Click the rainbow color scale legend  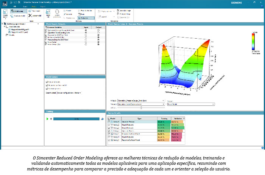(253, 42)
